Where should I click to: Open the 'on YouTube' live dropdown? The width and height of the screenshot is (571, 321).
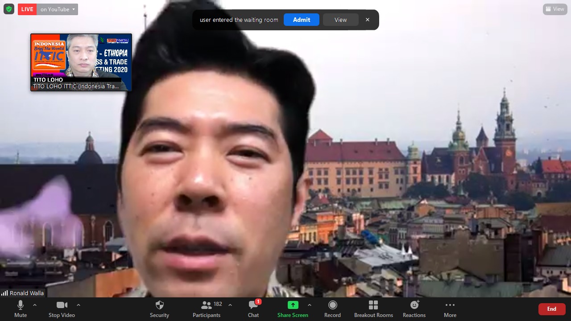click(58, 9)
